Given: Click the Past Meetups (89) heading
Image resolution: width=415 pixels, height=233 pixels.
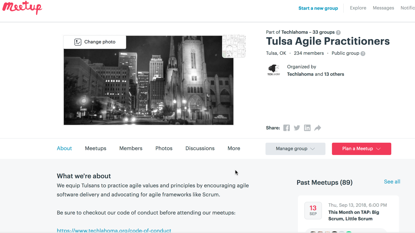Looking at the screenshot, I should (x=325, y=182).
